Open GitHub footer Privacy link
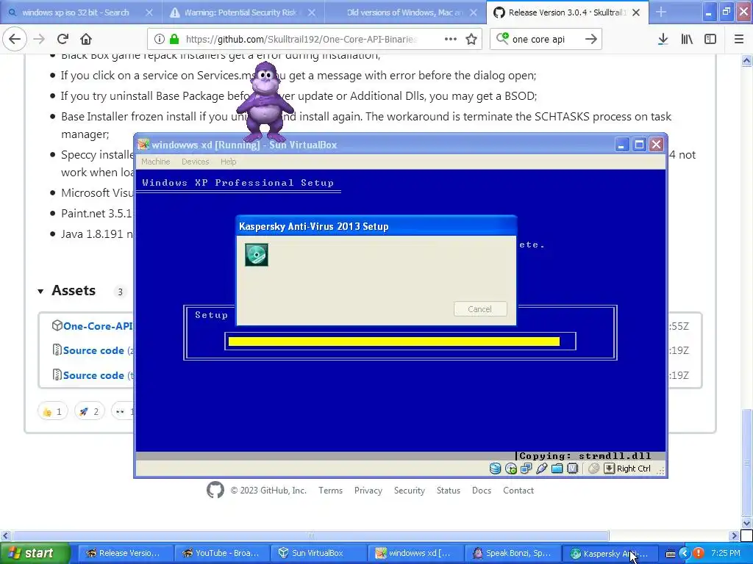Screen dimensions: 753x564 coord(368,490)
